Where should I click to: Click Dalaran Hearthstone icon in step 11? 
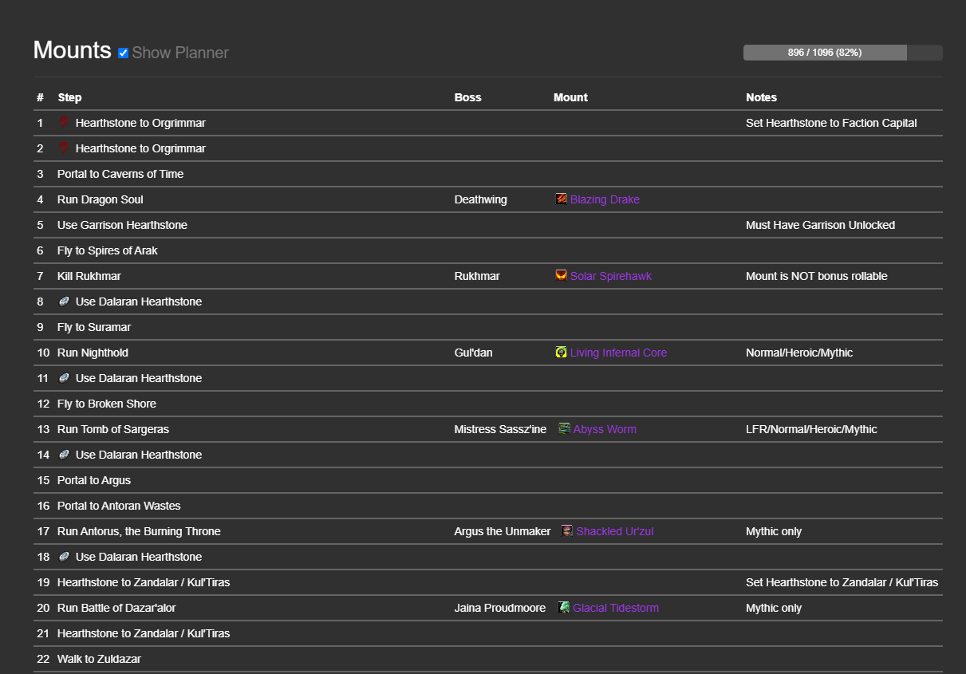pos(64,378)
